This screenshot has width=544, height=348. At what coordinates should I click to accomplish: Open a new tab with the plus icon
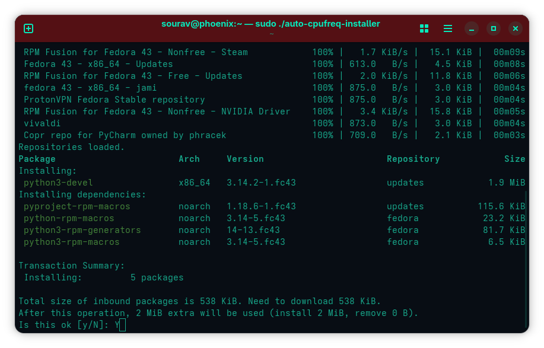pos(28,28)
